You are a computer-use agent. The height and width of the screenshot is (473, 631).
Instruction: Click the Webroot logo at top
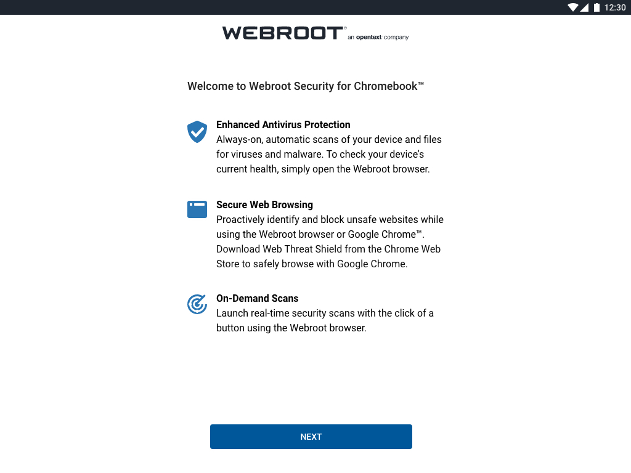coord(283,33)
